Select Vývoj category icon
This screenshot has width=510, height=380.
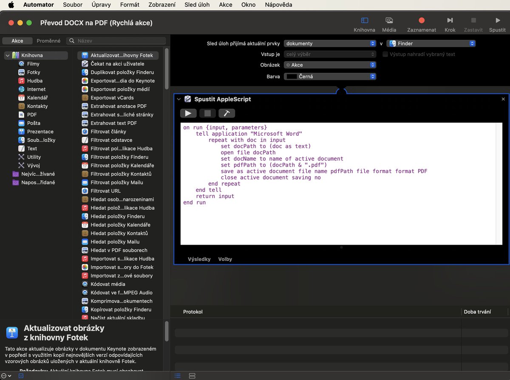point(21,165)
